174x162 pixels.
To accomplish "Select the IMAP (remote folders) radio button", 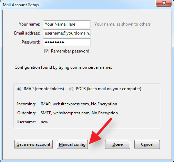I will pos(19,89).
